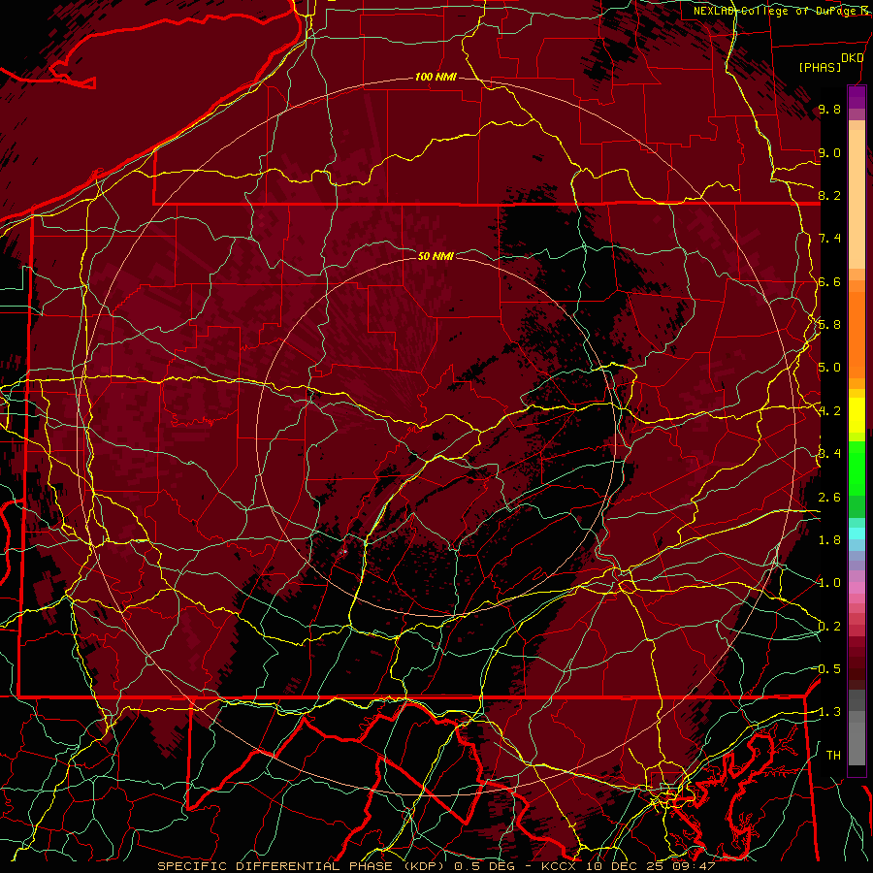
Task: Select the bottom caption "SPECIFIC DIFFERENTIAL PHASE (KDP)"
Action: coord(303,866)
